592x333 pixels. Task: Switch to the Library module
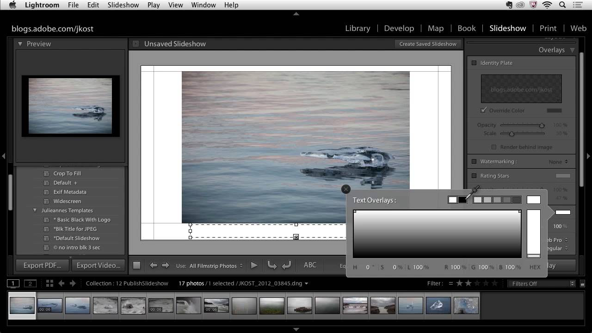tap(358, 28)
